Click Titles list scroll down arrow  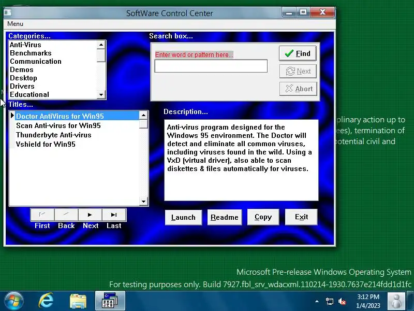143,201
